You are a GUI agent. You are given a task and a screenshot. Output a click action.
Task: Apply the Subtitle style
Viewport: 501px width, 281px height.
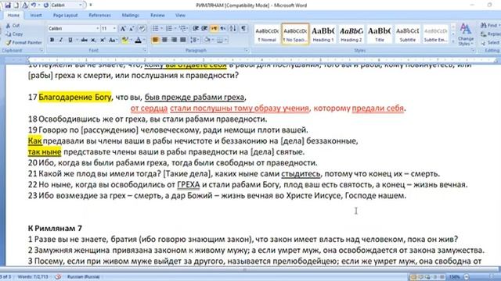[x=407, y=34]
